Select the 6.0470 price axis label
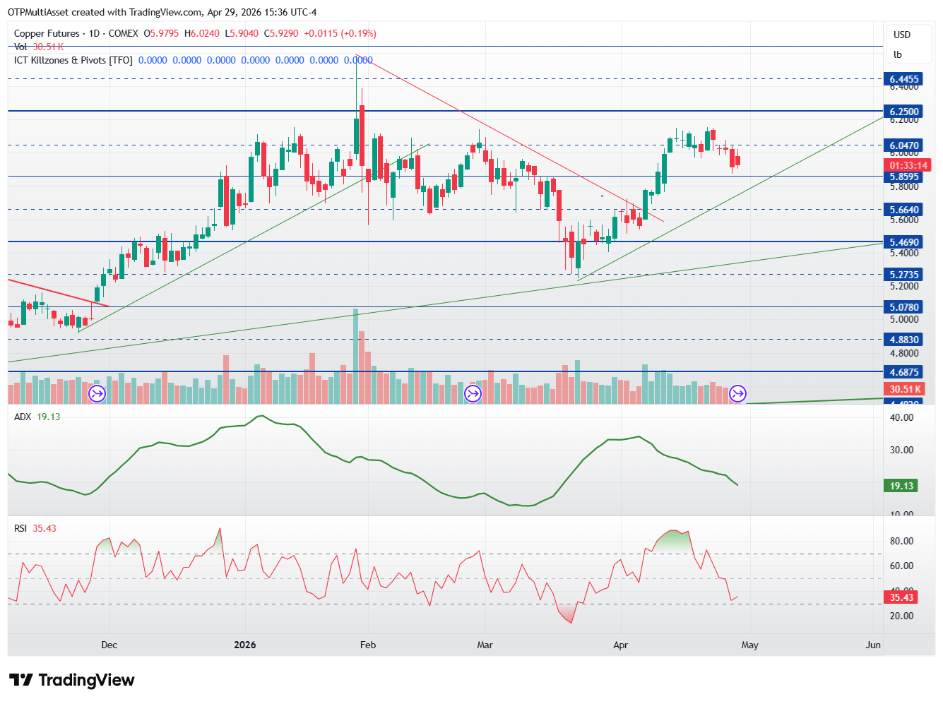 click(904, 145)
